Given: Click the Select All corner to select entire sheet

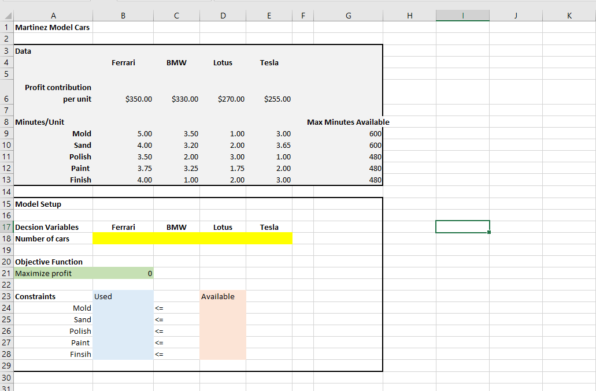Looking at the screenshot, I should tap(6, 15).
